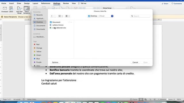Switch to Outline view in status bar
184x103 pixels.
[150, 99]
